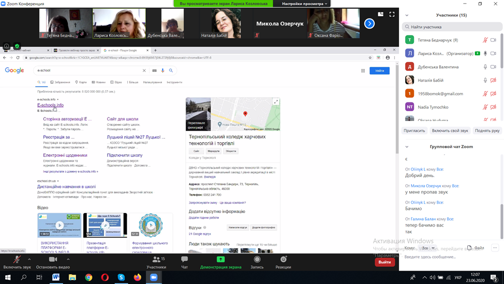504x284 pixels.
Task: Switch to Відео search tab
Action: (x=116, y=82)
